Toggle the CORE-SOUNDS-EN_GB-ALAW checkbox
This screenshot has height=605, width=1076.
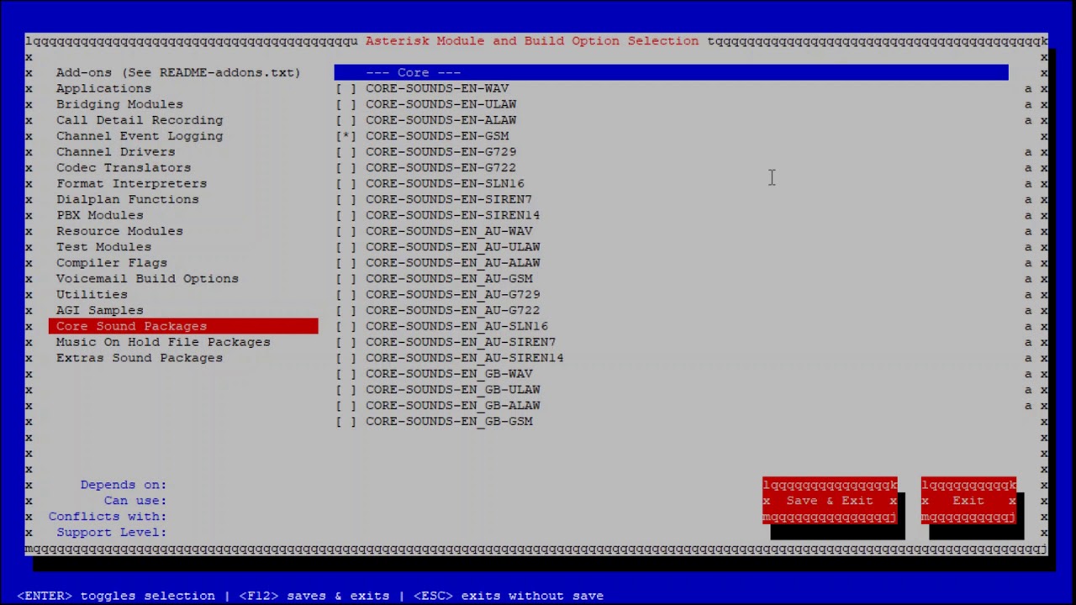tap(345, 406)
